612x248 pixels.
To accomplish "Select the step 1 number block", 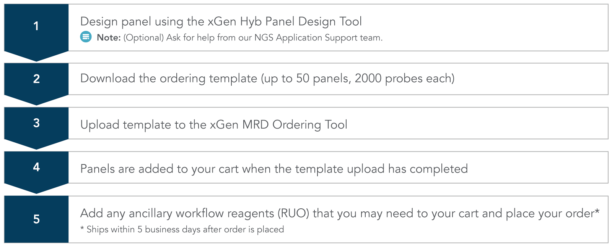I will (x=36, y=27).
